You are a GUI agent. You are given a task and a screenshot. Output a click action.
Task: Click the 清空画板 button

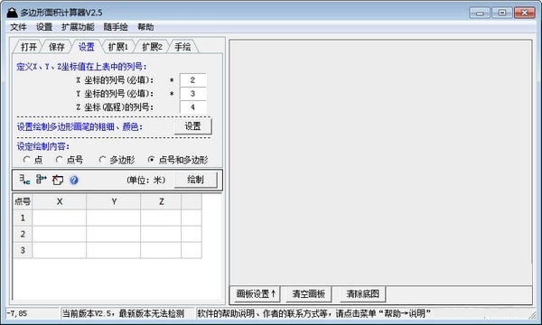tap(309, 294)
